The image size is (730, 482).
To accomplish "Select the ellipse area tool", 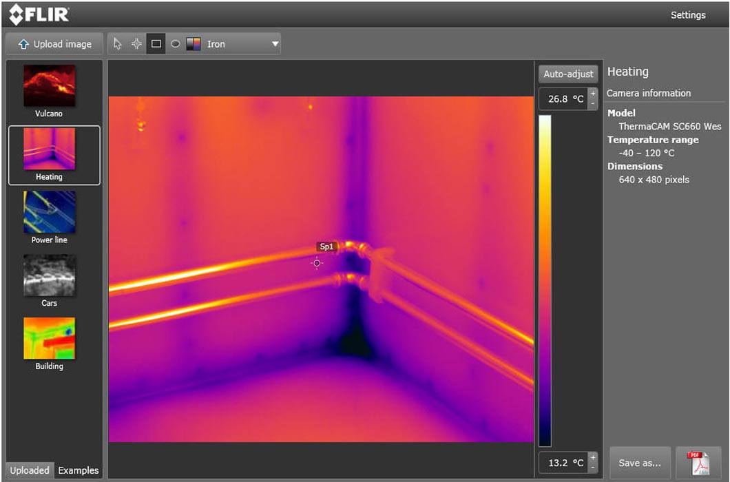I will tap(175, 44).
